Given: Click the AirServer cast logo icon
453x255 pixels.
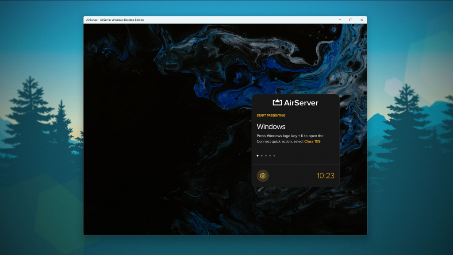Looking at the screenshot, I should [277, 103].
